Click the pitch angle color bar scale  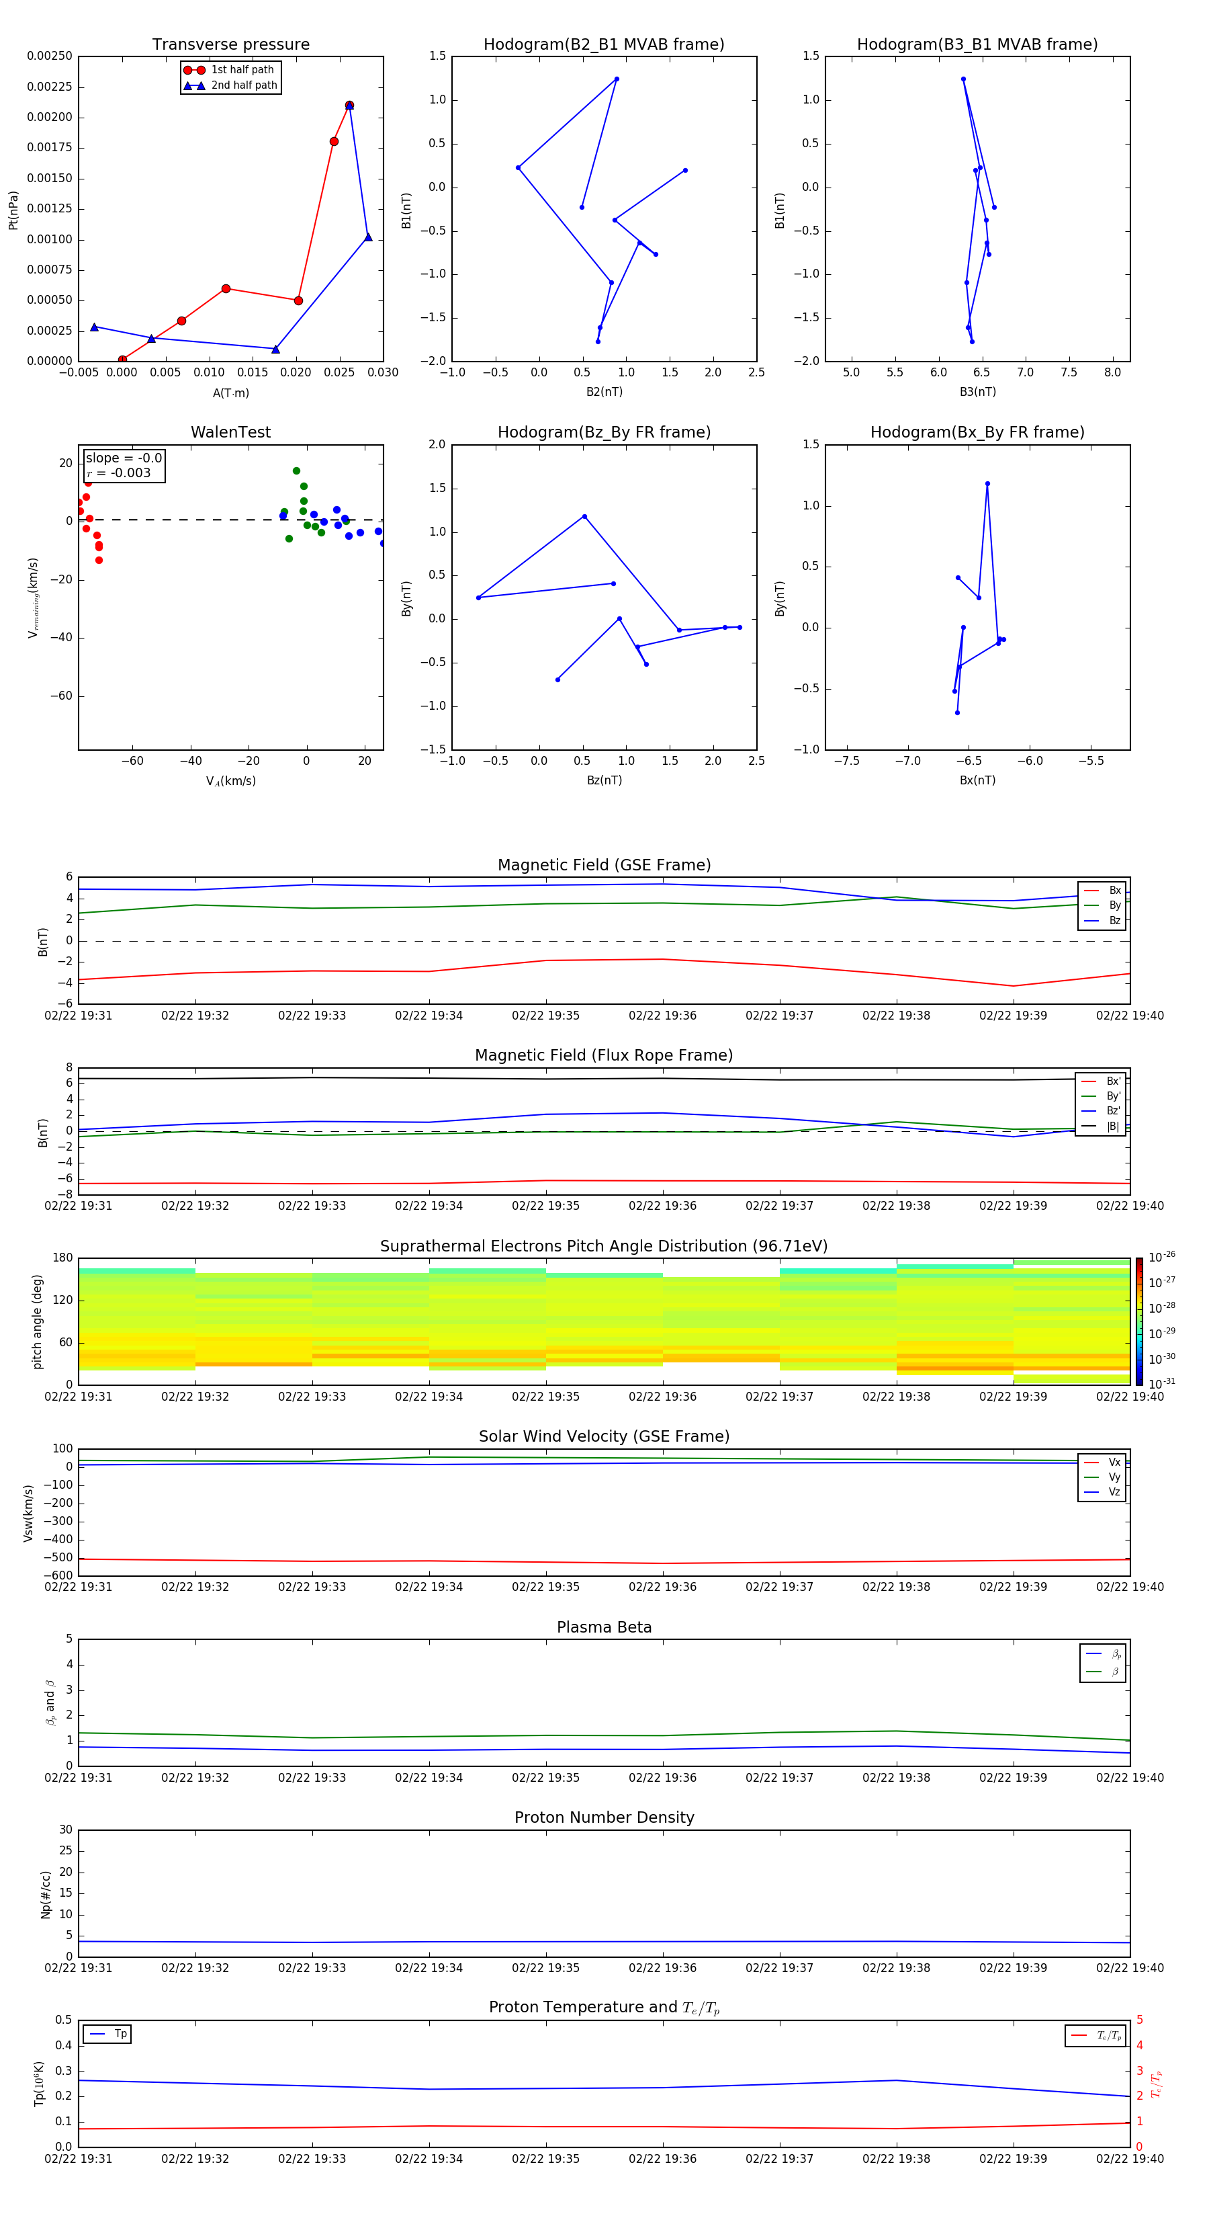pos(1139,1321)
